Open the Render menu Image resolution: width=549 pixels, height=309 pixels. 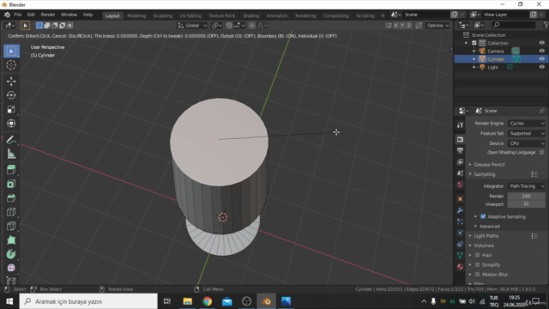tap(48, 15)
